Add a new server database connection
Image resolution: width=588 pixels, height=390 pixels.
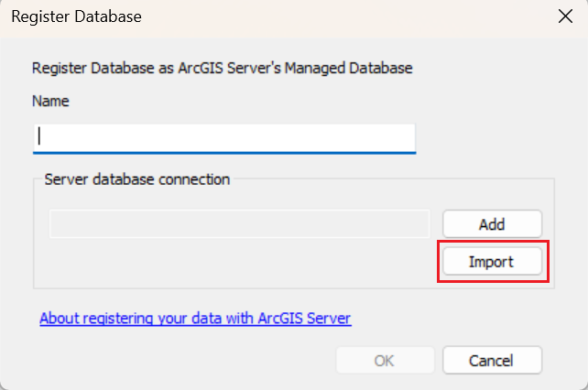492,224
